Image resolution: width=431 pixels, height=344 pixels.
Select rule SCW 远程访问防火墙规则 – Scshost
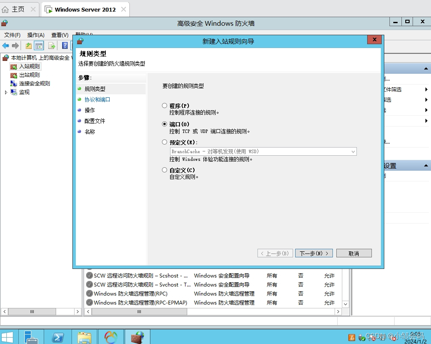214,275
